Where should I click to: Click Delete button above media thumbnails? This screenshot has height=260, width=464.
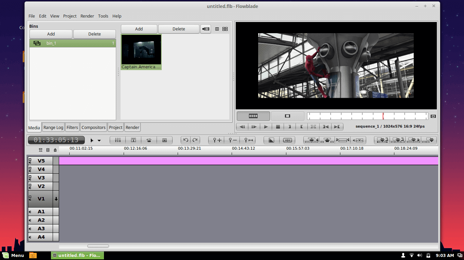point(179,29)
